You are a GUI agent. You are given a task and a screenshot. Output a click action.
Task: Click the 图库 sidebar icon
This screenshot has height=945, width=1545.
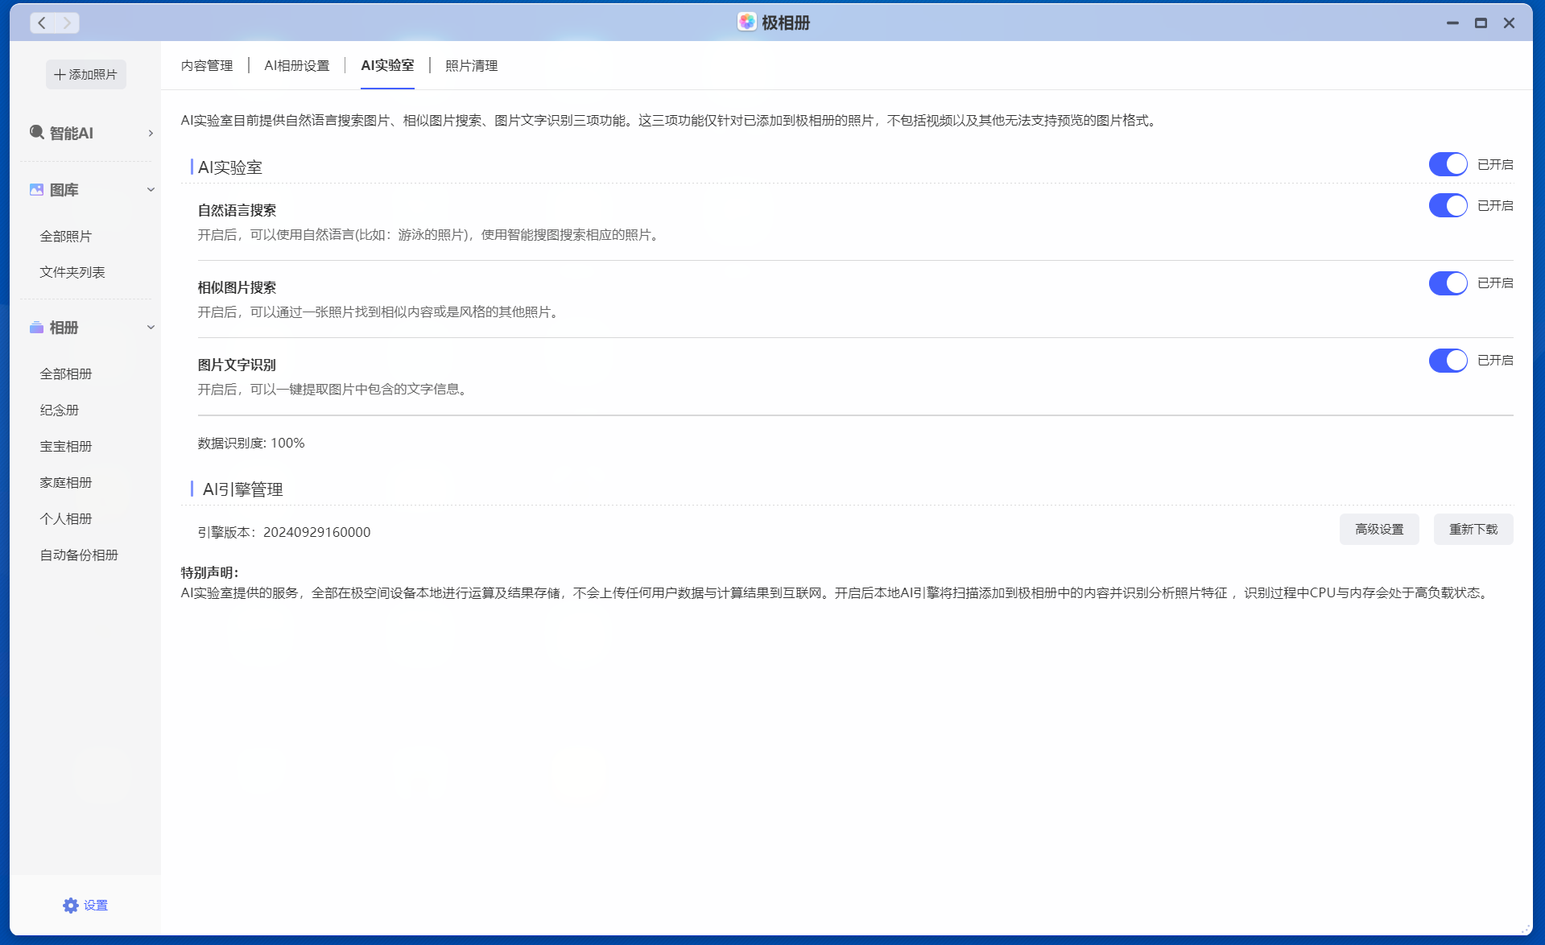point(36,189)
